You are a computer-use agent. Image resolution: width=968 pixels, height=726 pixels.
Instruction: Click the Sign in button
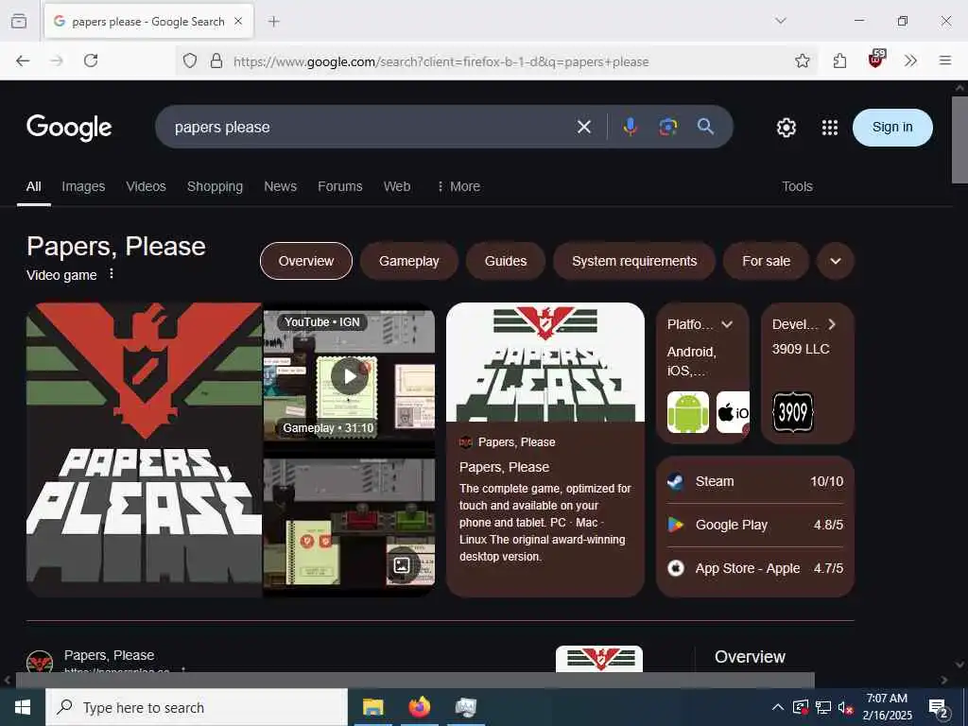click(x=892, y=128)
